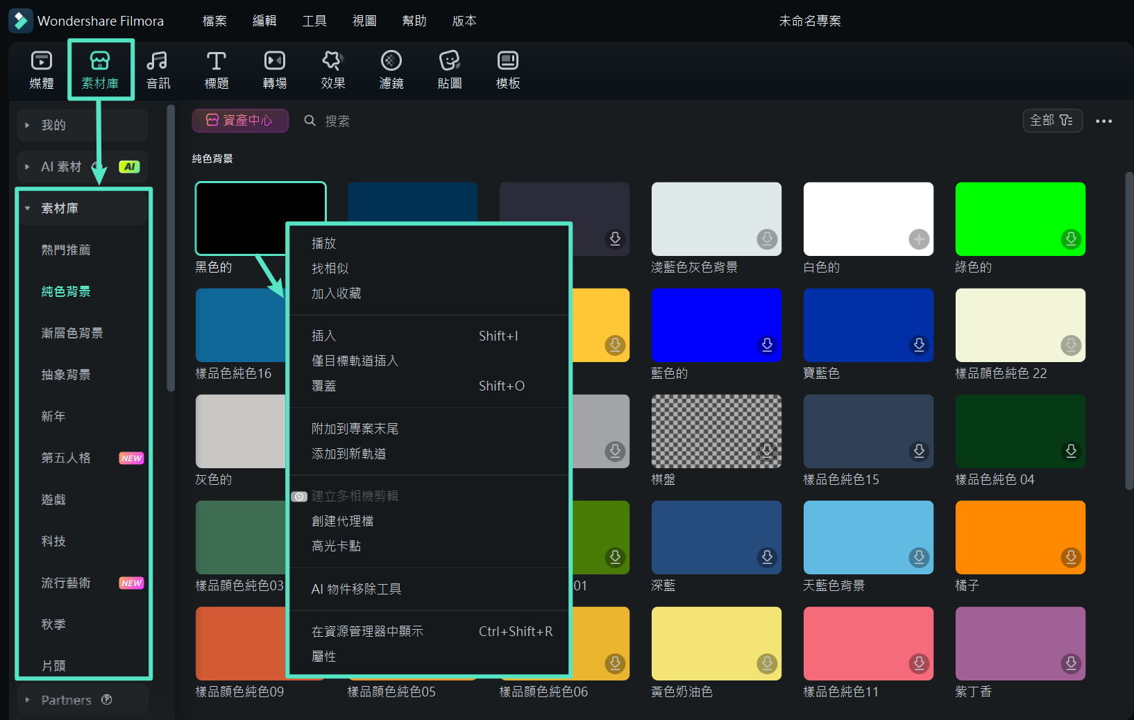Download the 樣品色純色 04 clip
Screen dimensions: 1134x720
coord(1071,452)
